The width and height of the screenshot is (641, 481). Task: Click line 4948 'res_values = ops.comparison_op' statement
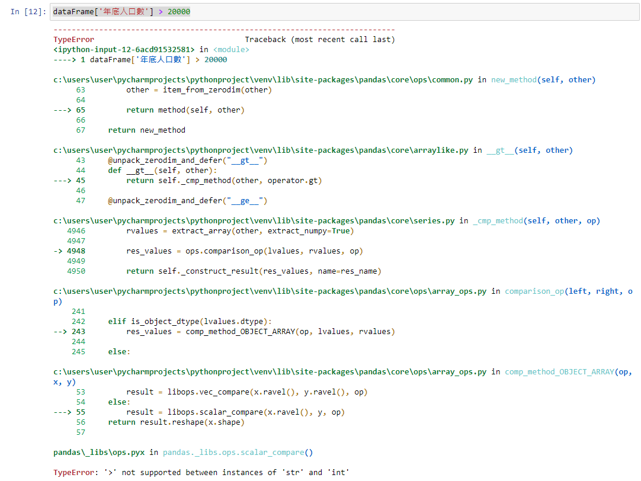coord(245,251)
